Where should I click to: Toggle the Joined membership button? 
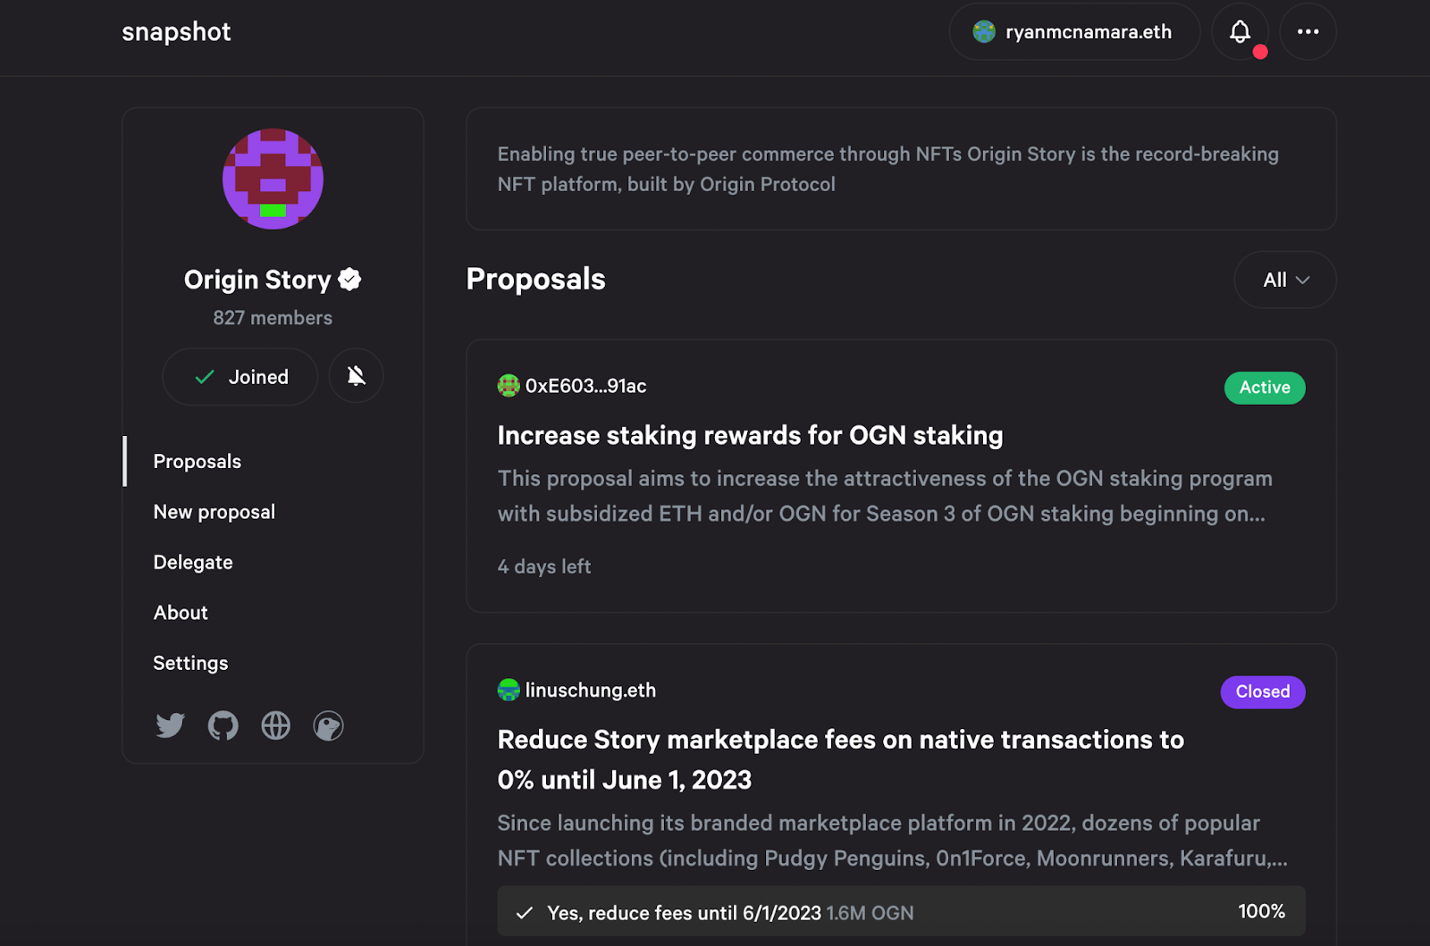[240, 376]
